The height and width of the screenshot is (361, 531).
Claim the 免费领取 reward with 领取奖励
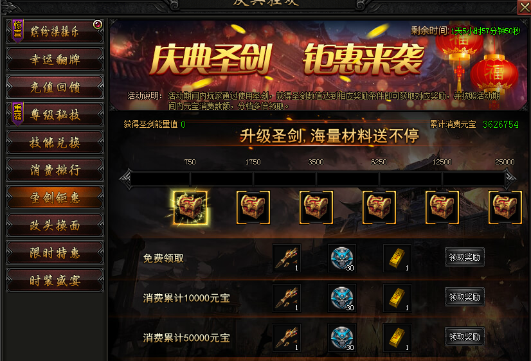(464, 257)
